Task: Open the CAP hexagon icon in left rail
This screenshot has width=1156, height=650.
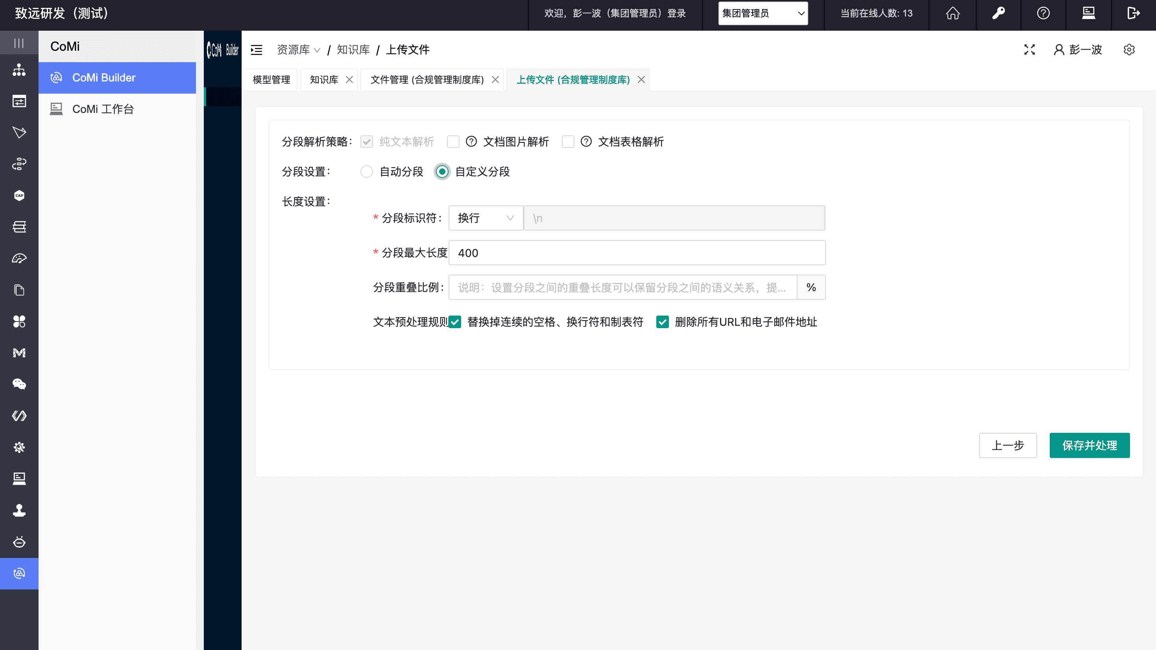Action: click(19, 196)
